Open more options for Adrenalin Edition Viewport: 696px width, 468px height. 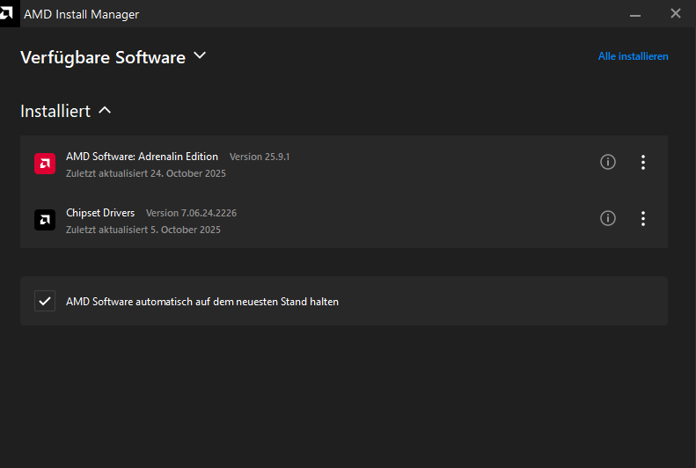pyautogui.click(x=642, y=163)
